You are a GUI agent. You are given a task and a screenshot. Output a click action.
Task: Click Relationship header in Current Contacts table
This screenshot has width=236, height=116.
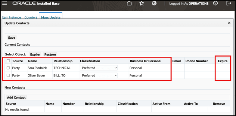63,61
